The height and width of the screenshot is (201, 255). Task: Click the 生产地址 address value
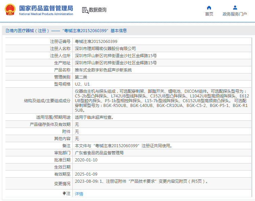116,63
